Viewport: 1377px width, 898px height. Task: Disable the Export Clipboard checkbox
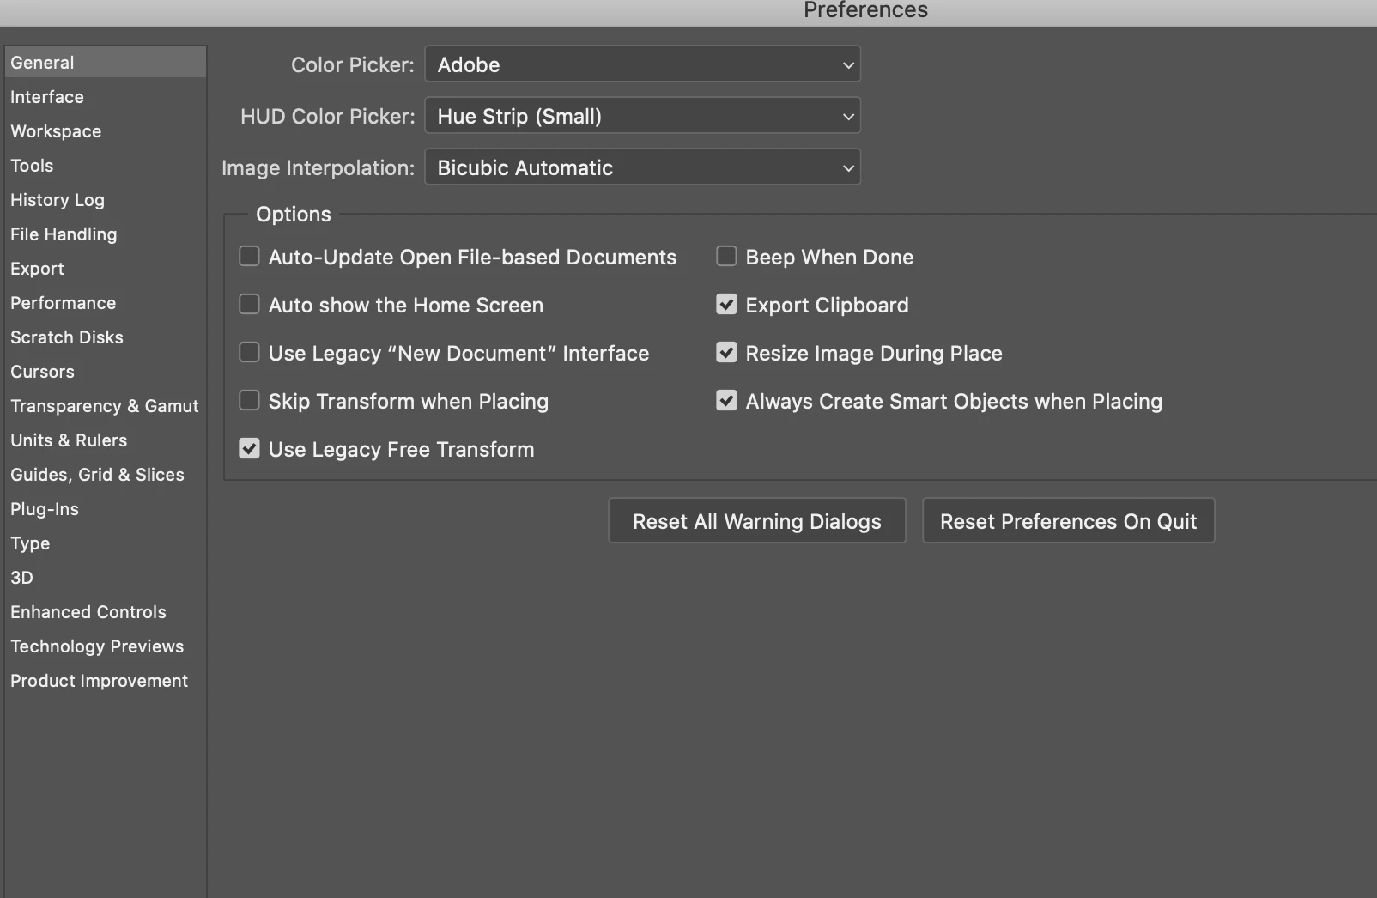click(726, 305)
